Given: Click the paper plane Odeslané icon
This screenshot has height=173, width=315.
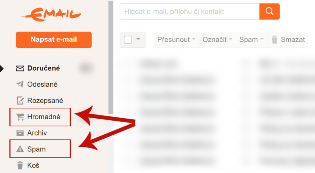Looking at the screenshot, I should point(20,84).
